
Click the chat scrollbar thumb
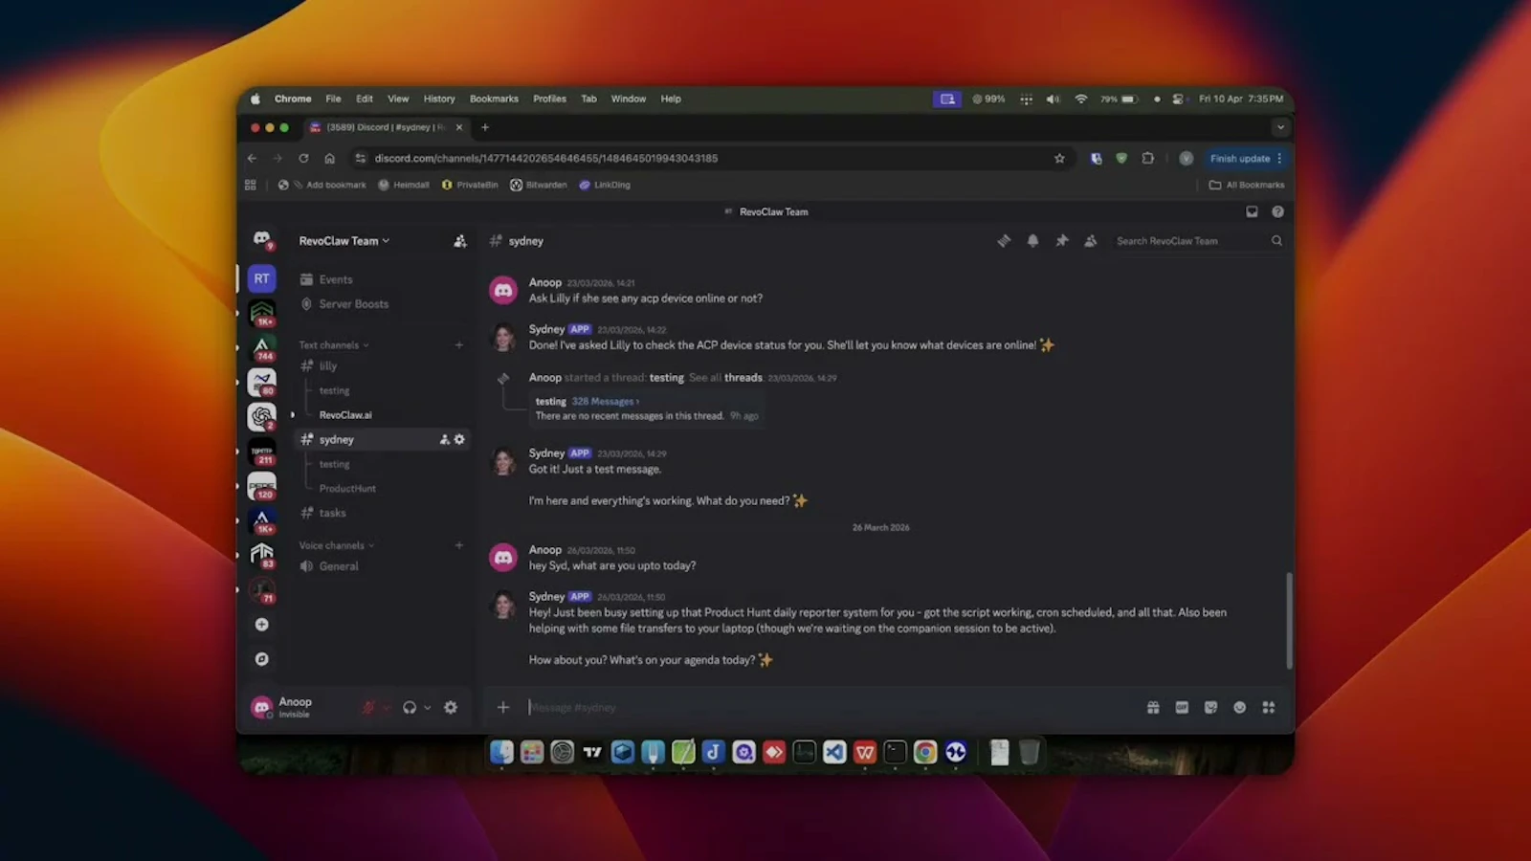click(1289, 621)
